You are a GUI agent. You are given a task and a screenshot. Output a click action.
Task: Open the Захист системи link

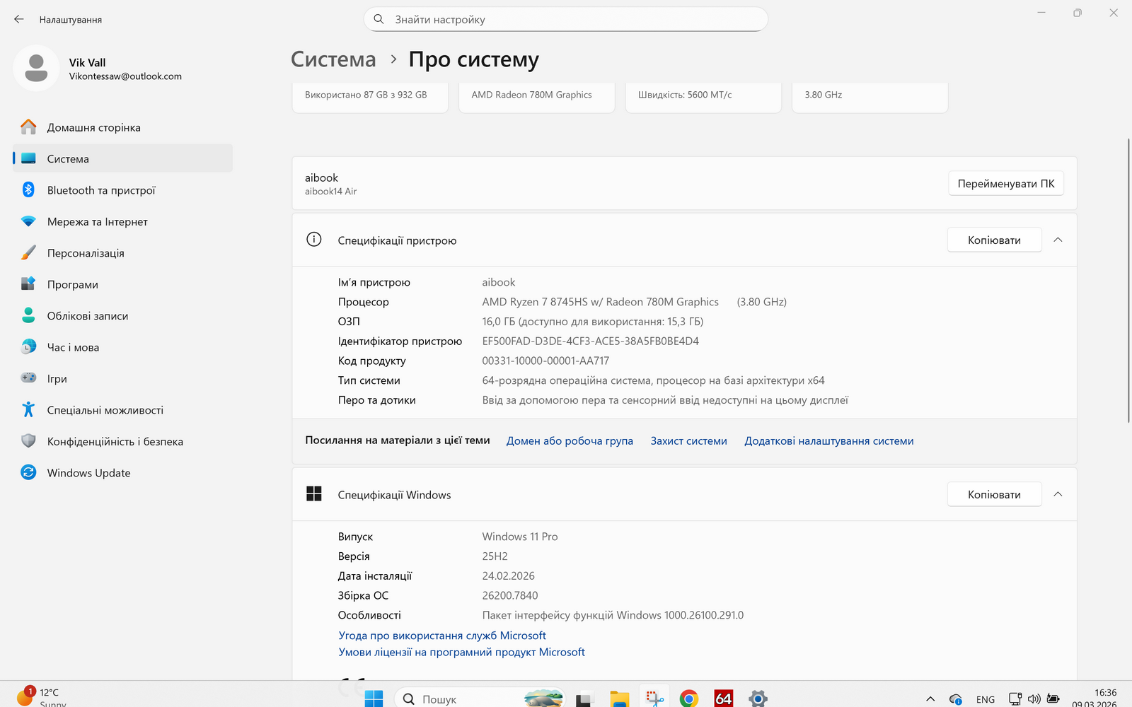pos(688,441)
